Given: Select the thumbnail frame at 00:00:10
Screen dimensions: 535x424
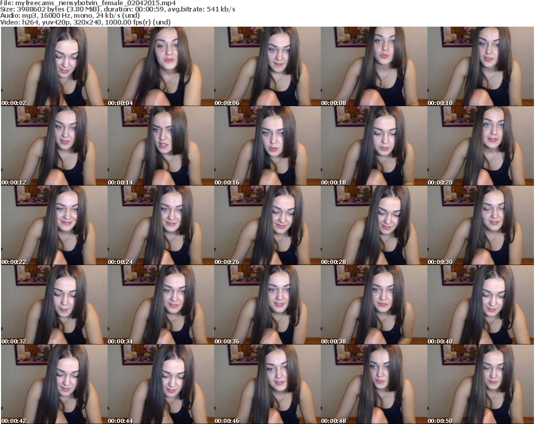Looking at the screenshot, I should [481, 66].
